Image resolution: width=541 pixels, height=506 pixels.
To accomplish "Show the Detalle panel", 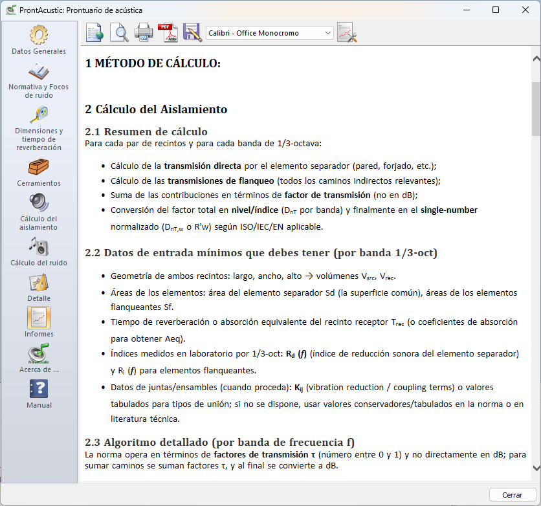I will (39, 287).
